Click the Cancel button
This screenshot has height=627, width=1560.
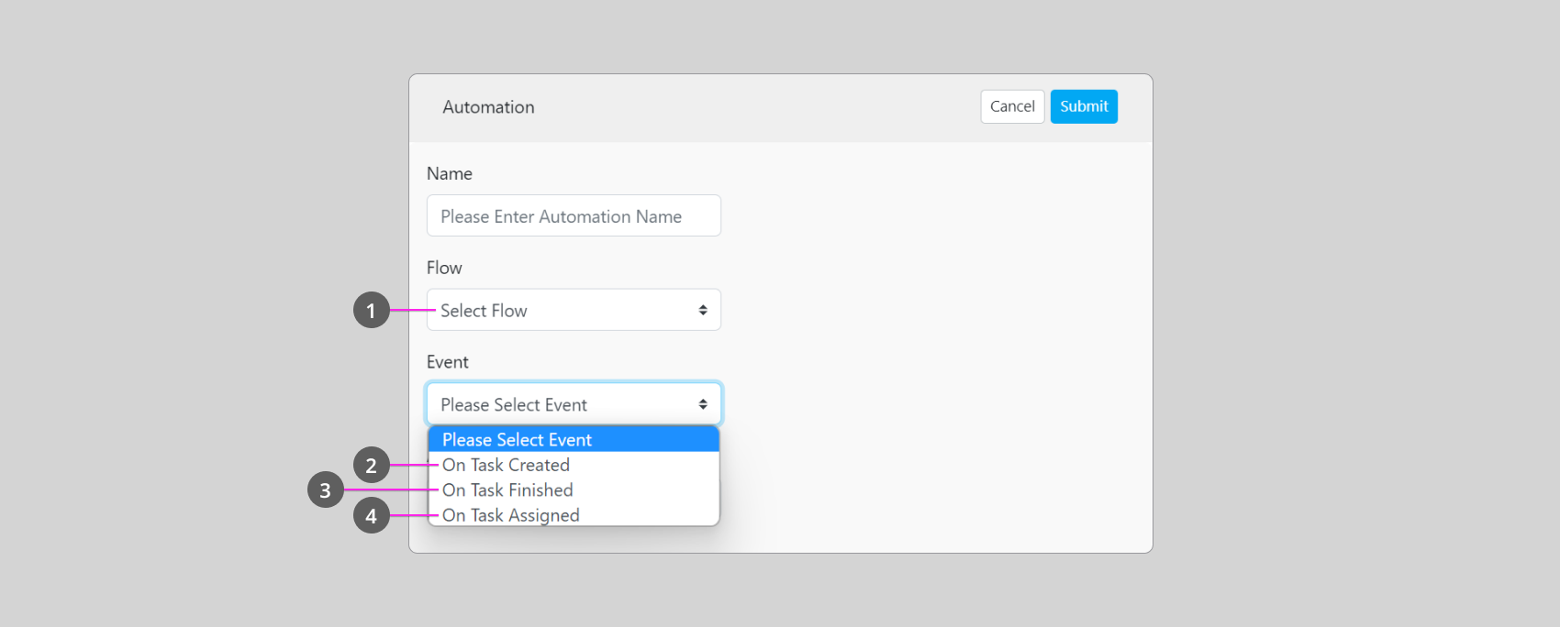click(1012, 106)
